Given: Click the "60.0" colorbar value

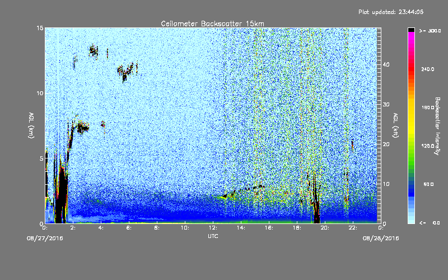Looking at the screenshot, I should [428, 184].
